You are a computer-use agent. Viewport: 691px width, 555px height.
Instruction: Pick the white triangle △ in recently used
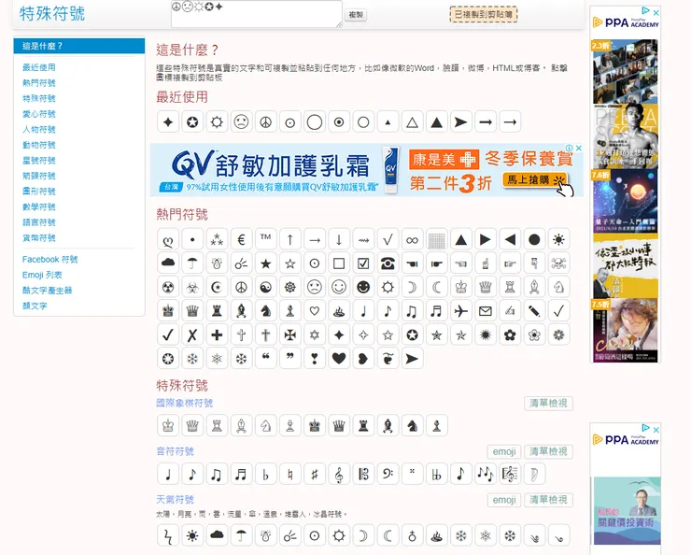[412, 121]
